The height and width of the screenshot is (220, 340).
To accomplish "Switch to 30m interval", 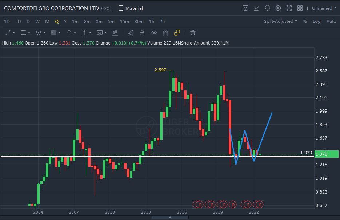I will 139,22.
